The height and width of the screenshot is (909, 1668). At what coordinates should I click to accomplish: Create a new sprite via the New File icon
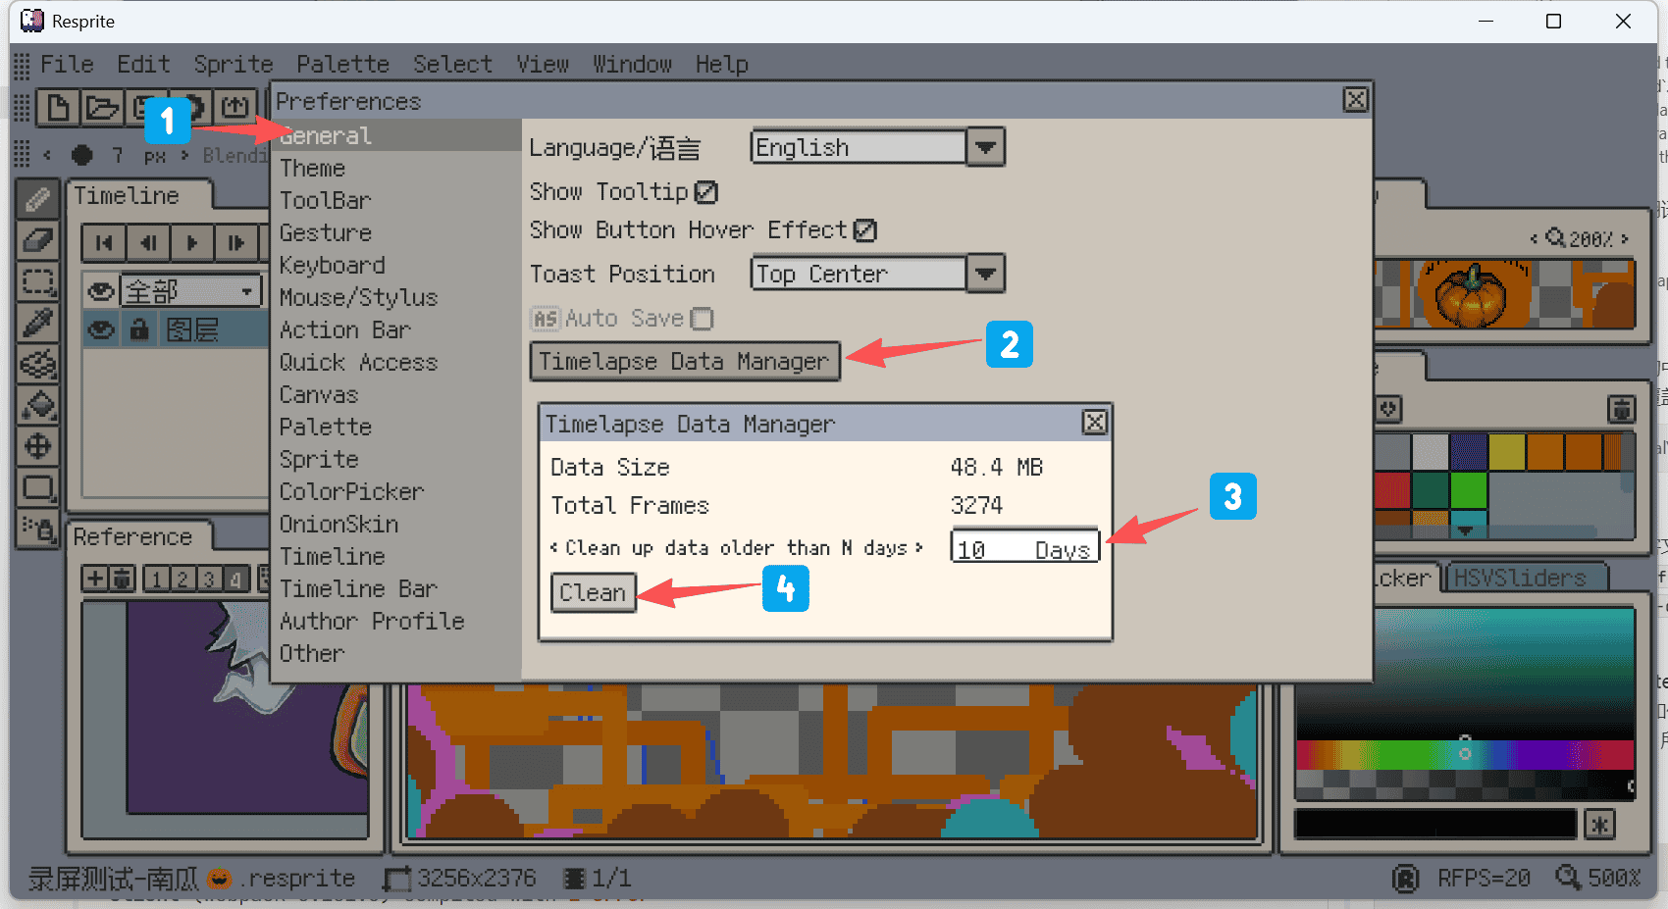tap(58, 108)
